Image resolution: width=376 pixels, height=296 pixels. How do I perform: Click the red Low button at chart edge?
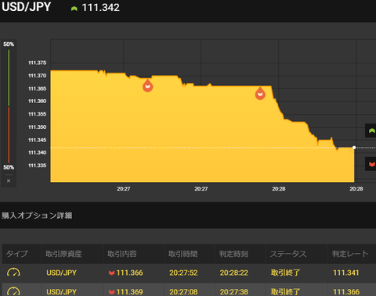pos(371,164)
